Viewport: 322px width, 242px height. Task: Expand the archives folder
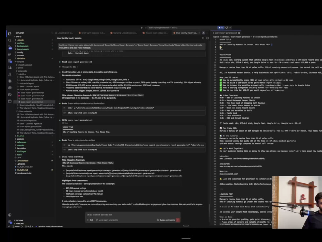click(21, 43)
